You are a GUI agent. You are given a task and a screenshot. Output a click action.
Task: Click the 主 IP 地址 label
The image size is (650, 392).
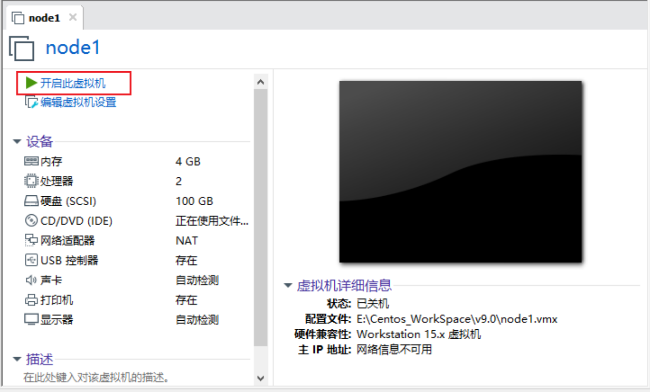[x=326, y=350]
